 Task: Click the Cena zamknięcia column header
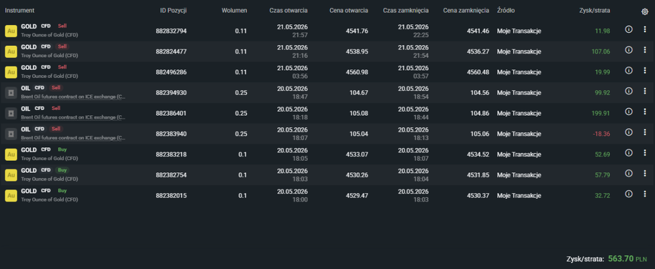click(x=466, y=10)
